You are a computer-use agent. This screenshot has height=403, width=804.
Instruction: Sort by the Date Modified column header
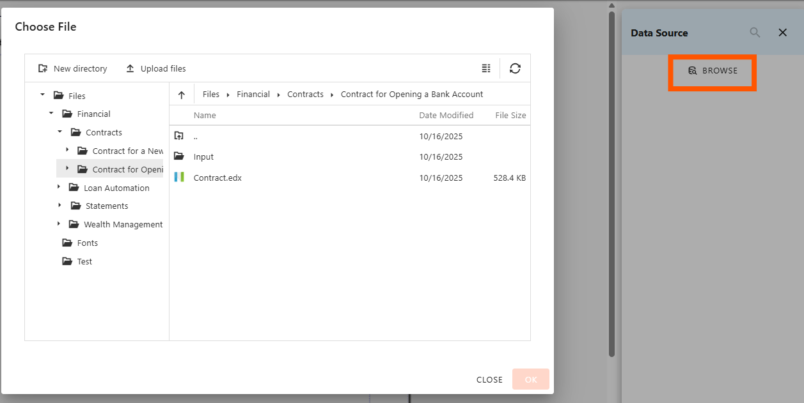[446, 115]
